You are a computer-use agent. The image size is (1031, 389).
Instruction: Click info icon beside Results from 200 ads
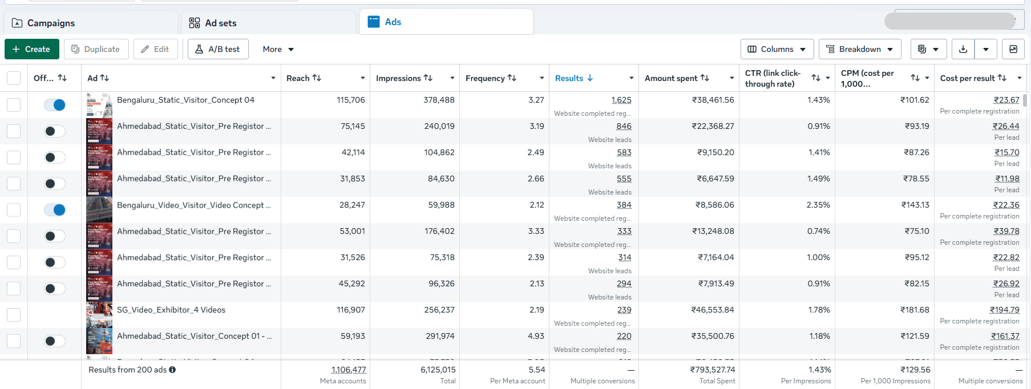[172, 370]
